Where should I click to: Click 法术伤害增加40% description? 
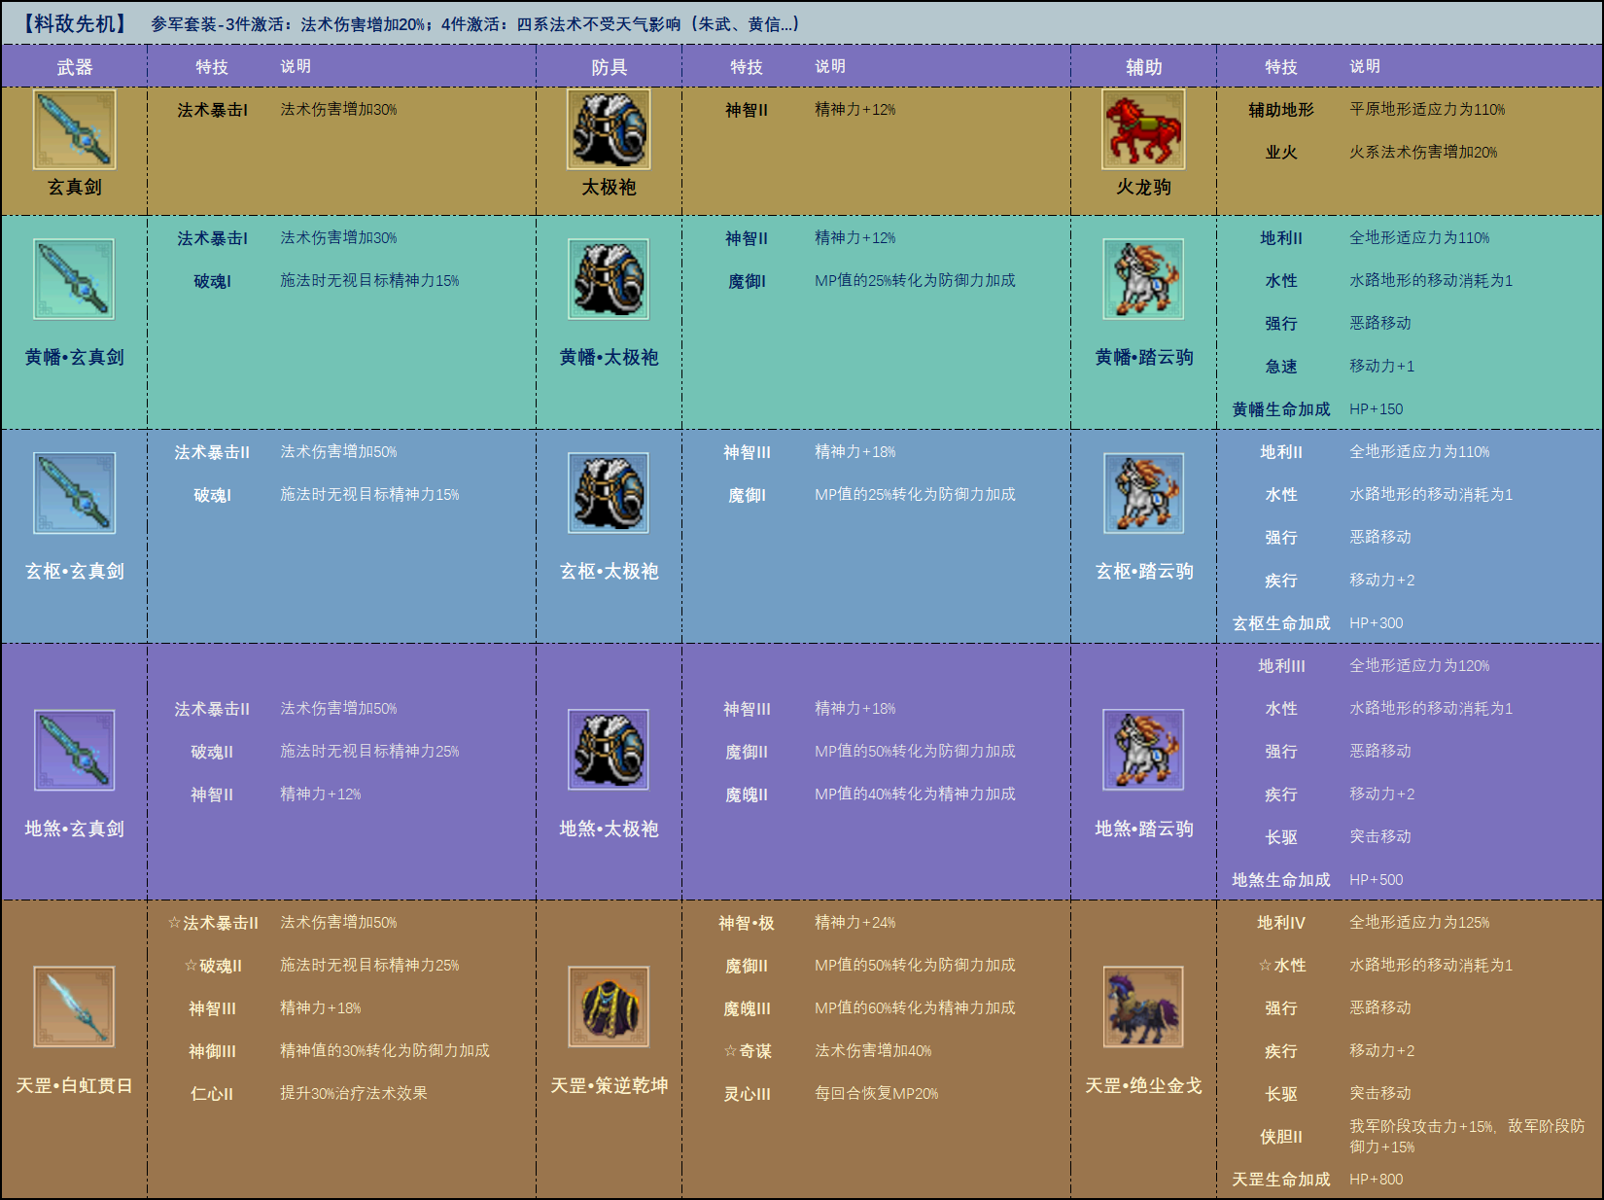pyautogui.click(x=873, y=1051)
